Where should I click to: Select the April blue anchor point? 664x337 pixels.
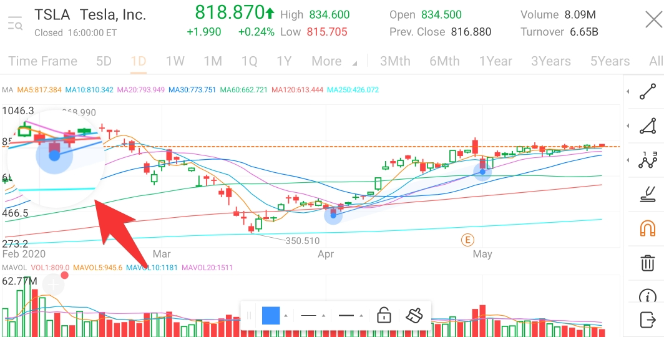coord(333,215)
